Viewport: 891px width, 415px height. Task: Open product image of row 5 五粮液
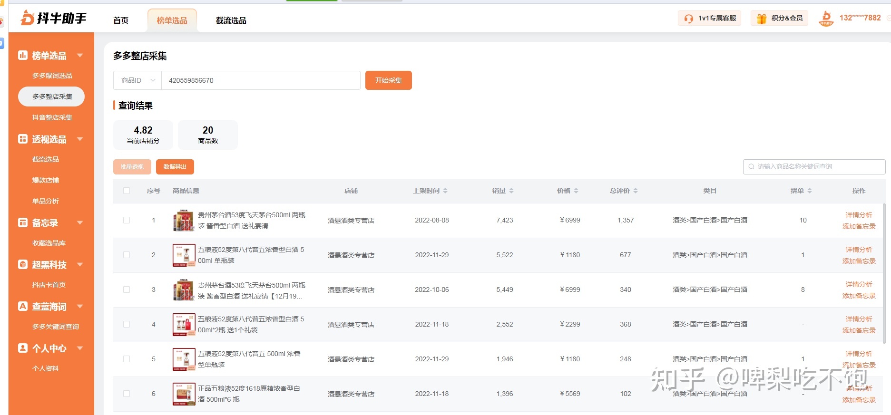[184, 359]
